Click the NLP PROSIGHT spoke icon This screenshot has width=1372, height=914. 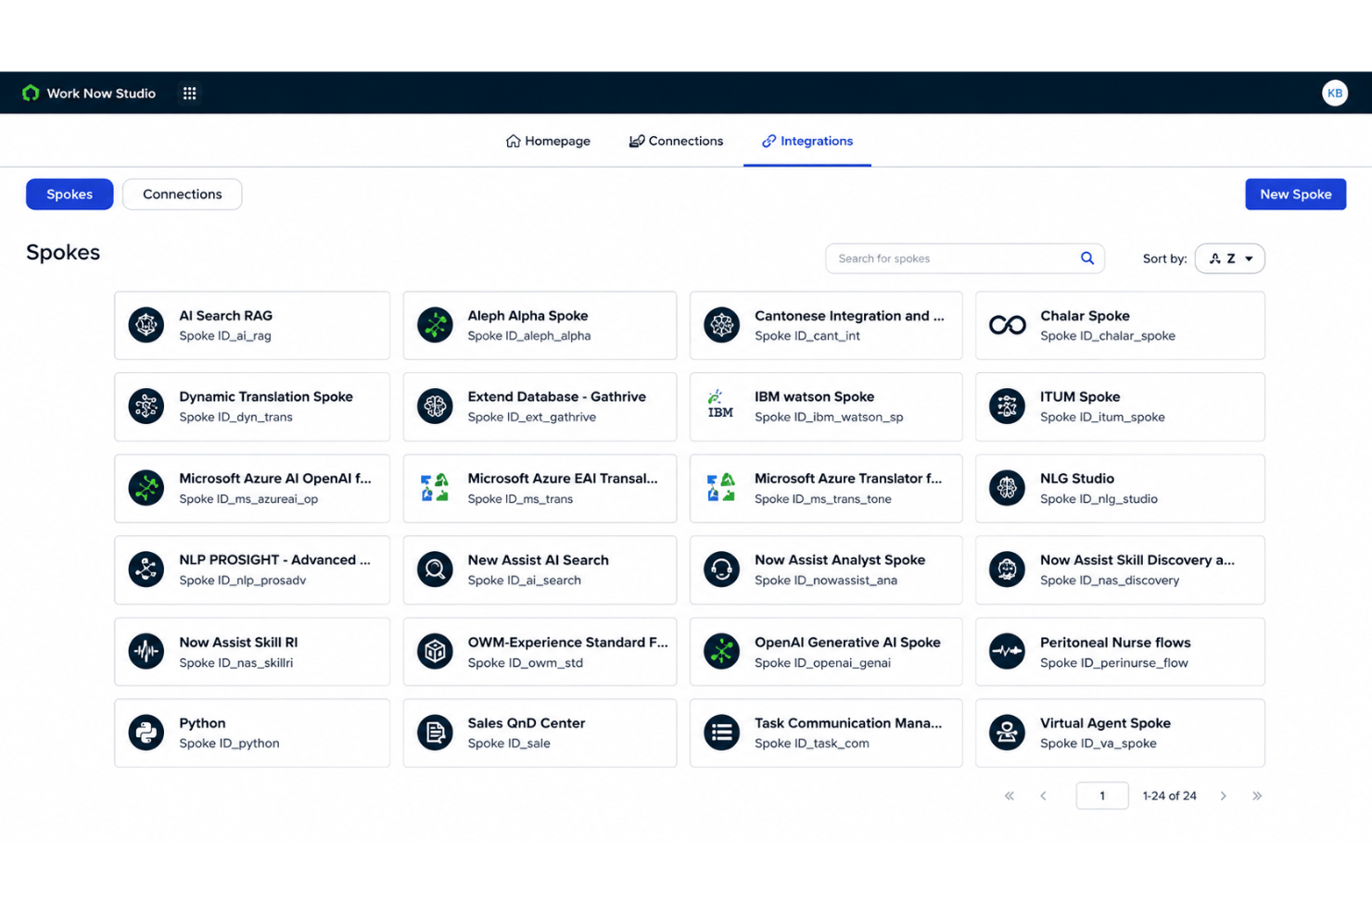click(x=146, y=570)
